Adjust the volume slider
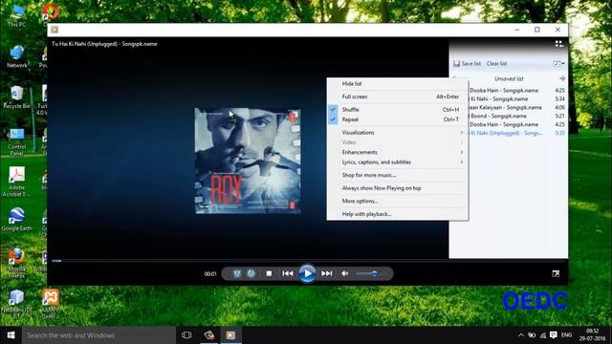 click(x=367, y=273)
